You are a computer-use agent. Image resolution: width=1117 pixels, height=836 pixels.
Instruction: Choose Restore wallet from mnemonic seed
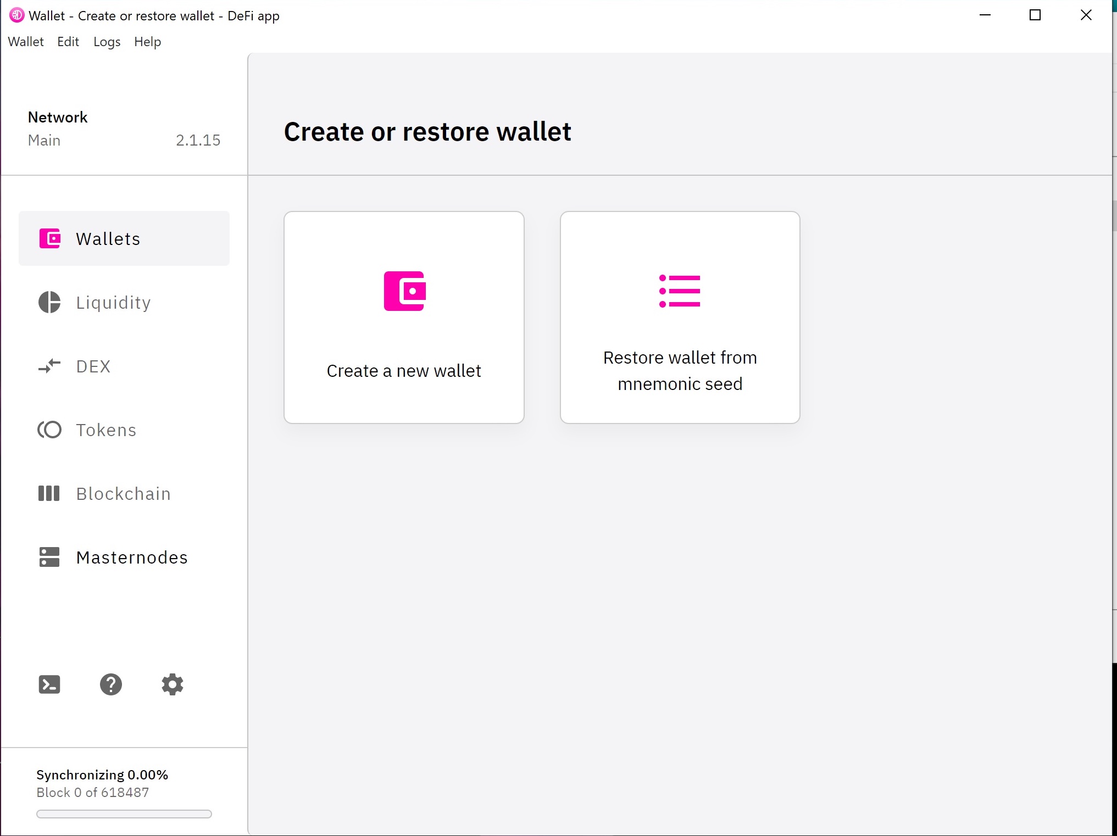[x=680, y=317]
